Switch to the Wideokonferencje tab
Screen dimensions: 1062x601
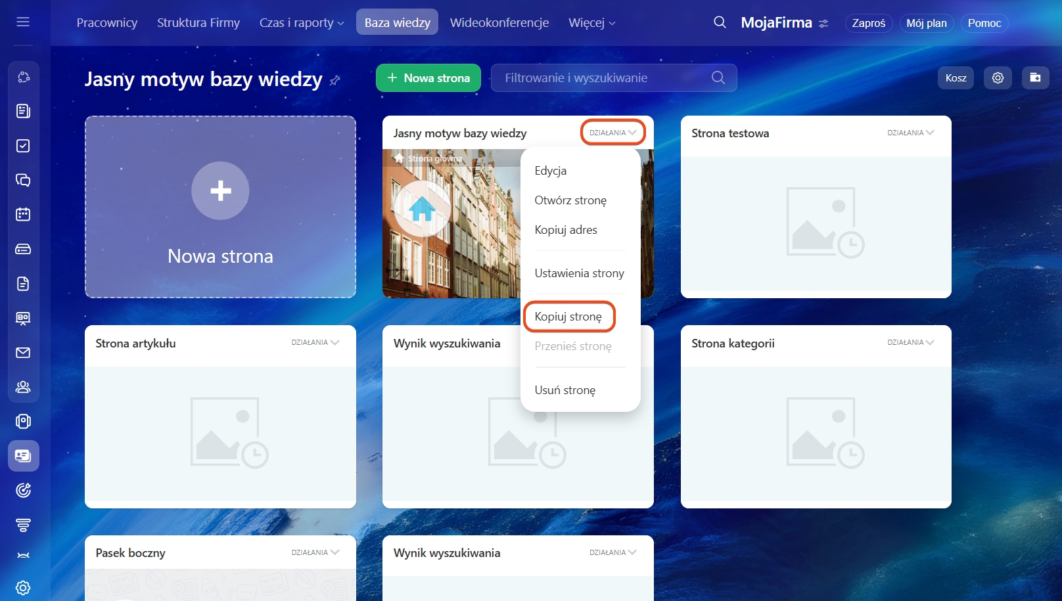(x=499, y=23)
